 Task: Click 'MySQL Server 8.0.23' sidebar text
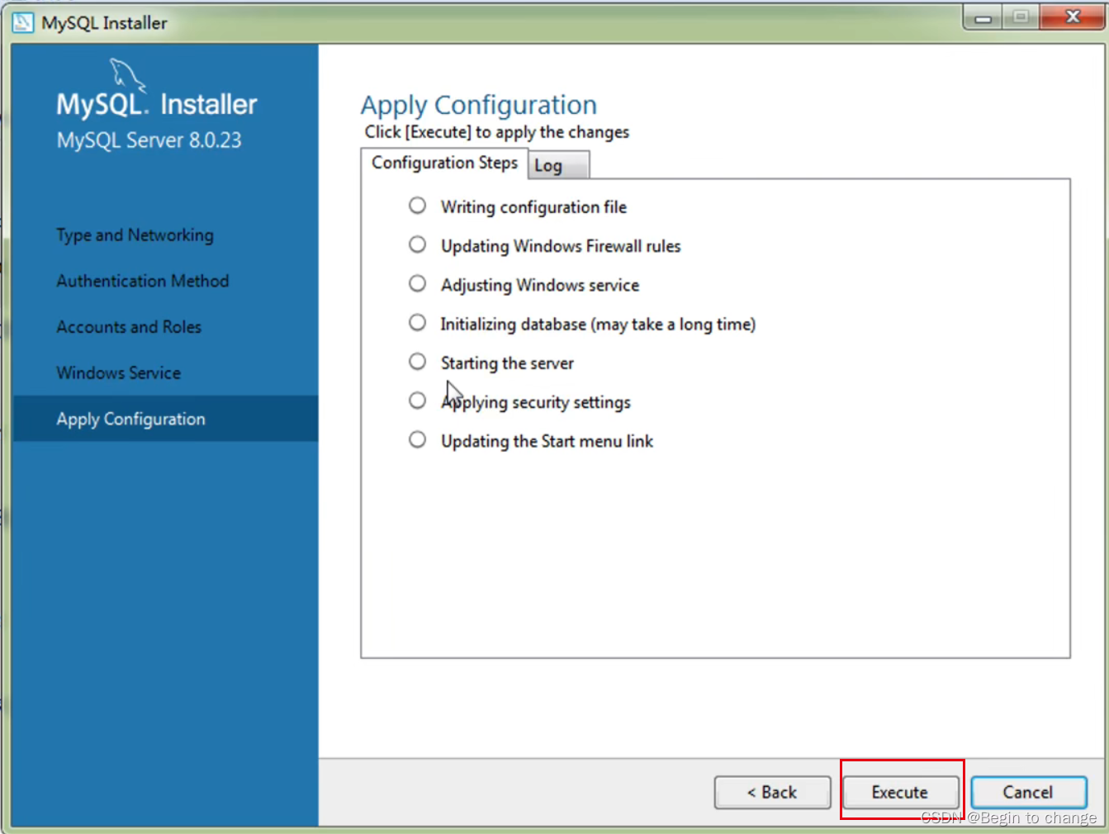[x=149, y=140]
